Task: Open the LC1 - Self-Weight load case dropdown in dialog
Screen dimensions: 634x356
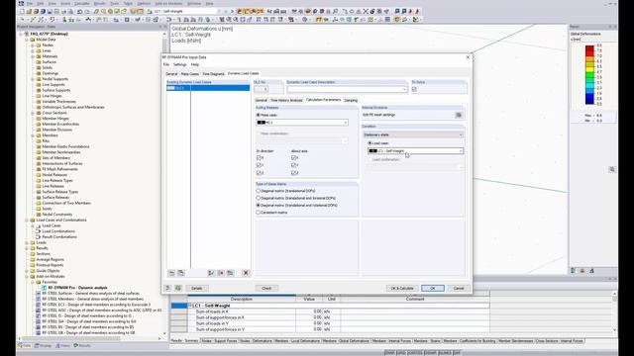Action: (x=415, y=151)
